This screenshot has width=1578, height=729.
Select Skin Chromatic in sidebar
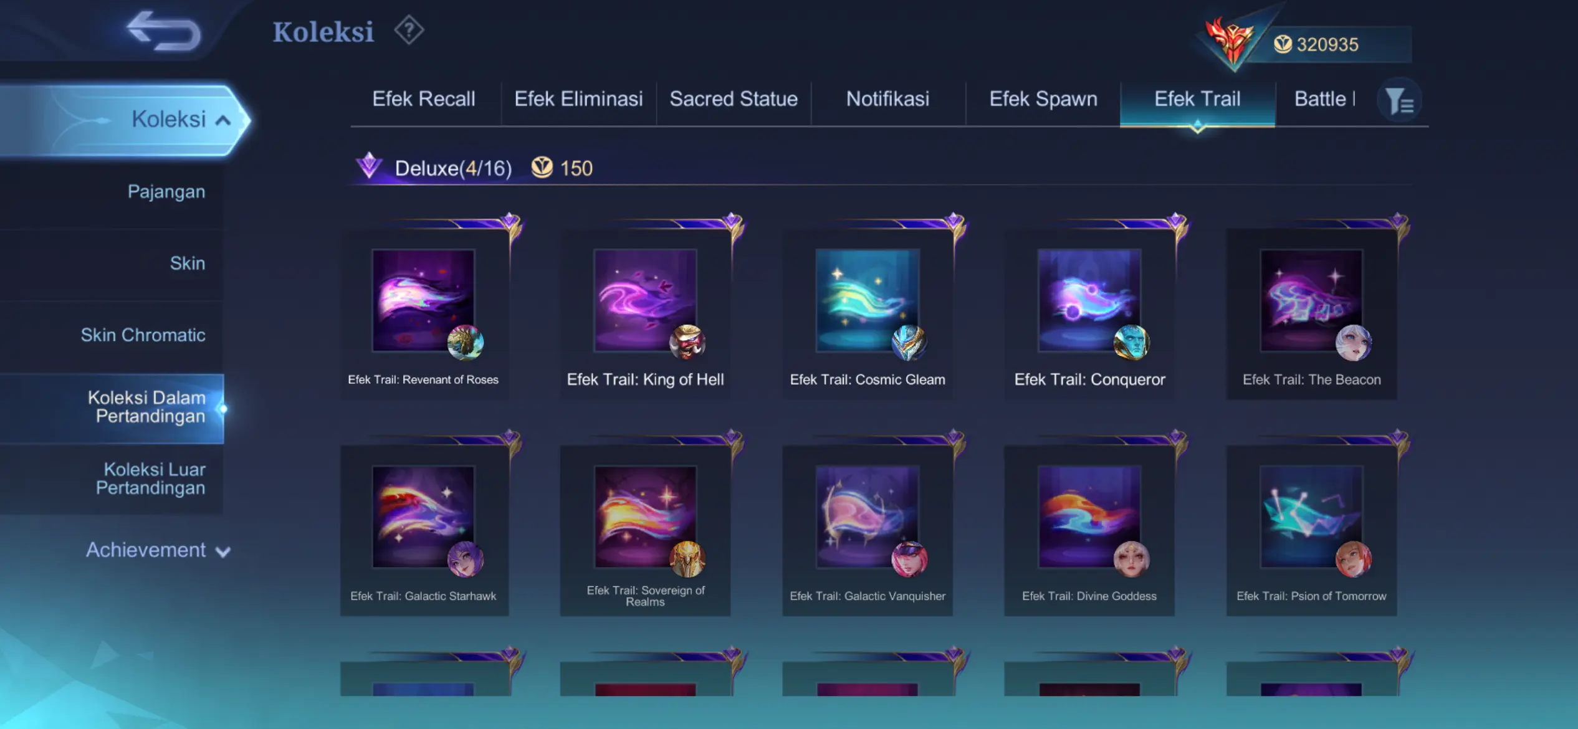point(143,335)
